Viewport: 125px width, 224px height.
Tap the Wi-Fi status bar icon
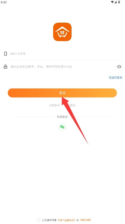tap(112, 2)
